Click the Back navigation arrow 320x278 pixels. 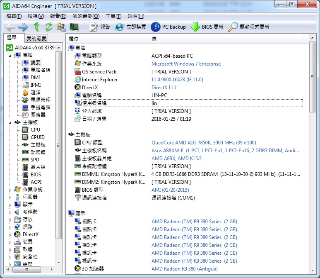(x=11, y=27)
